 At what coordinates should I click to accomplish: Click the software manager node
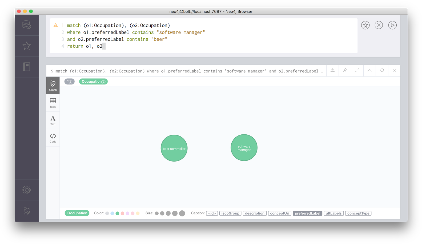pyautogui.click(x=244, y=148)
